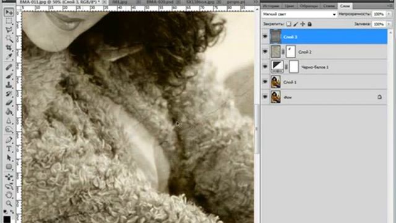The height and width of the screenshot is (223, 396).
Task: Toggle lock all padlock
Action: pos(309,24)
